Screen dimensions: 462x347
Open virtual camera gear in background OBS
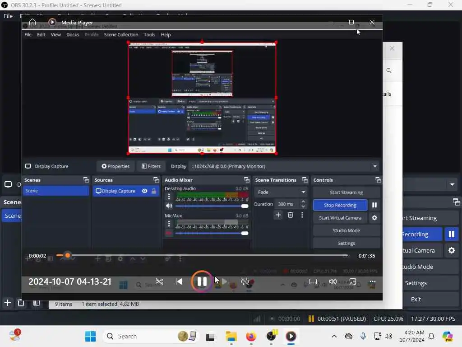451,250
